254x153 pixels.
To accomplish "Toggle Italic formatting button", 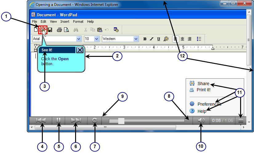I will click(x=151, y=39).
